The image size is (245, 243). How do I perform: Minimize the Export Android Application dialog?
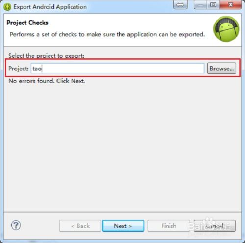pyautogui.click(x=200, y=5)
